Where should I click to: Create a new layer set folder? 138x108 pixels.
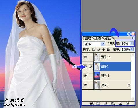coord(105,103)
